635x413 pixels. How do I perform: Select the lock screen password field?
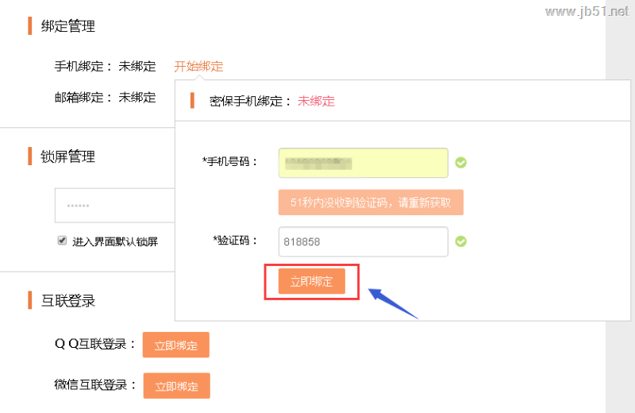pyautogui.click(x=115, y=205)
